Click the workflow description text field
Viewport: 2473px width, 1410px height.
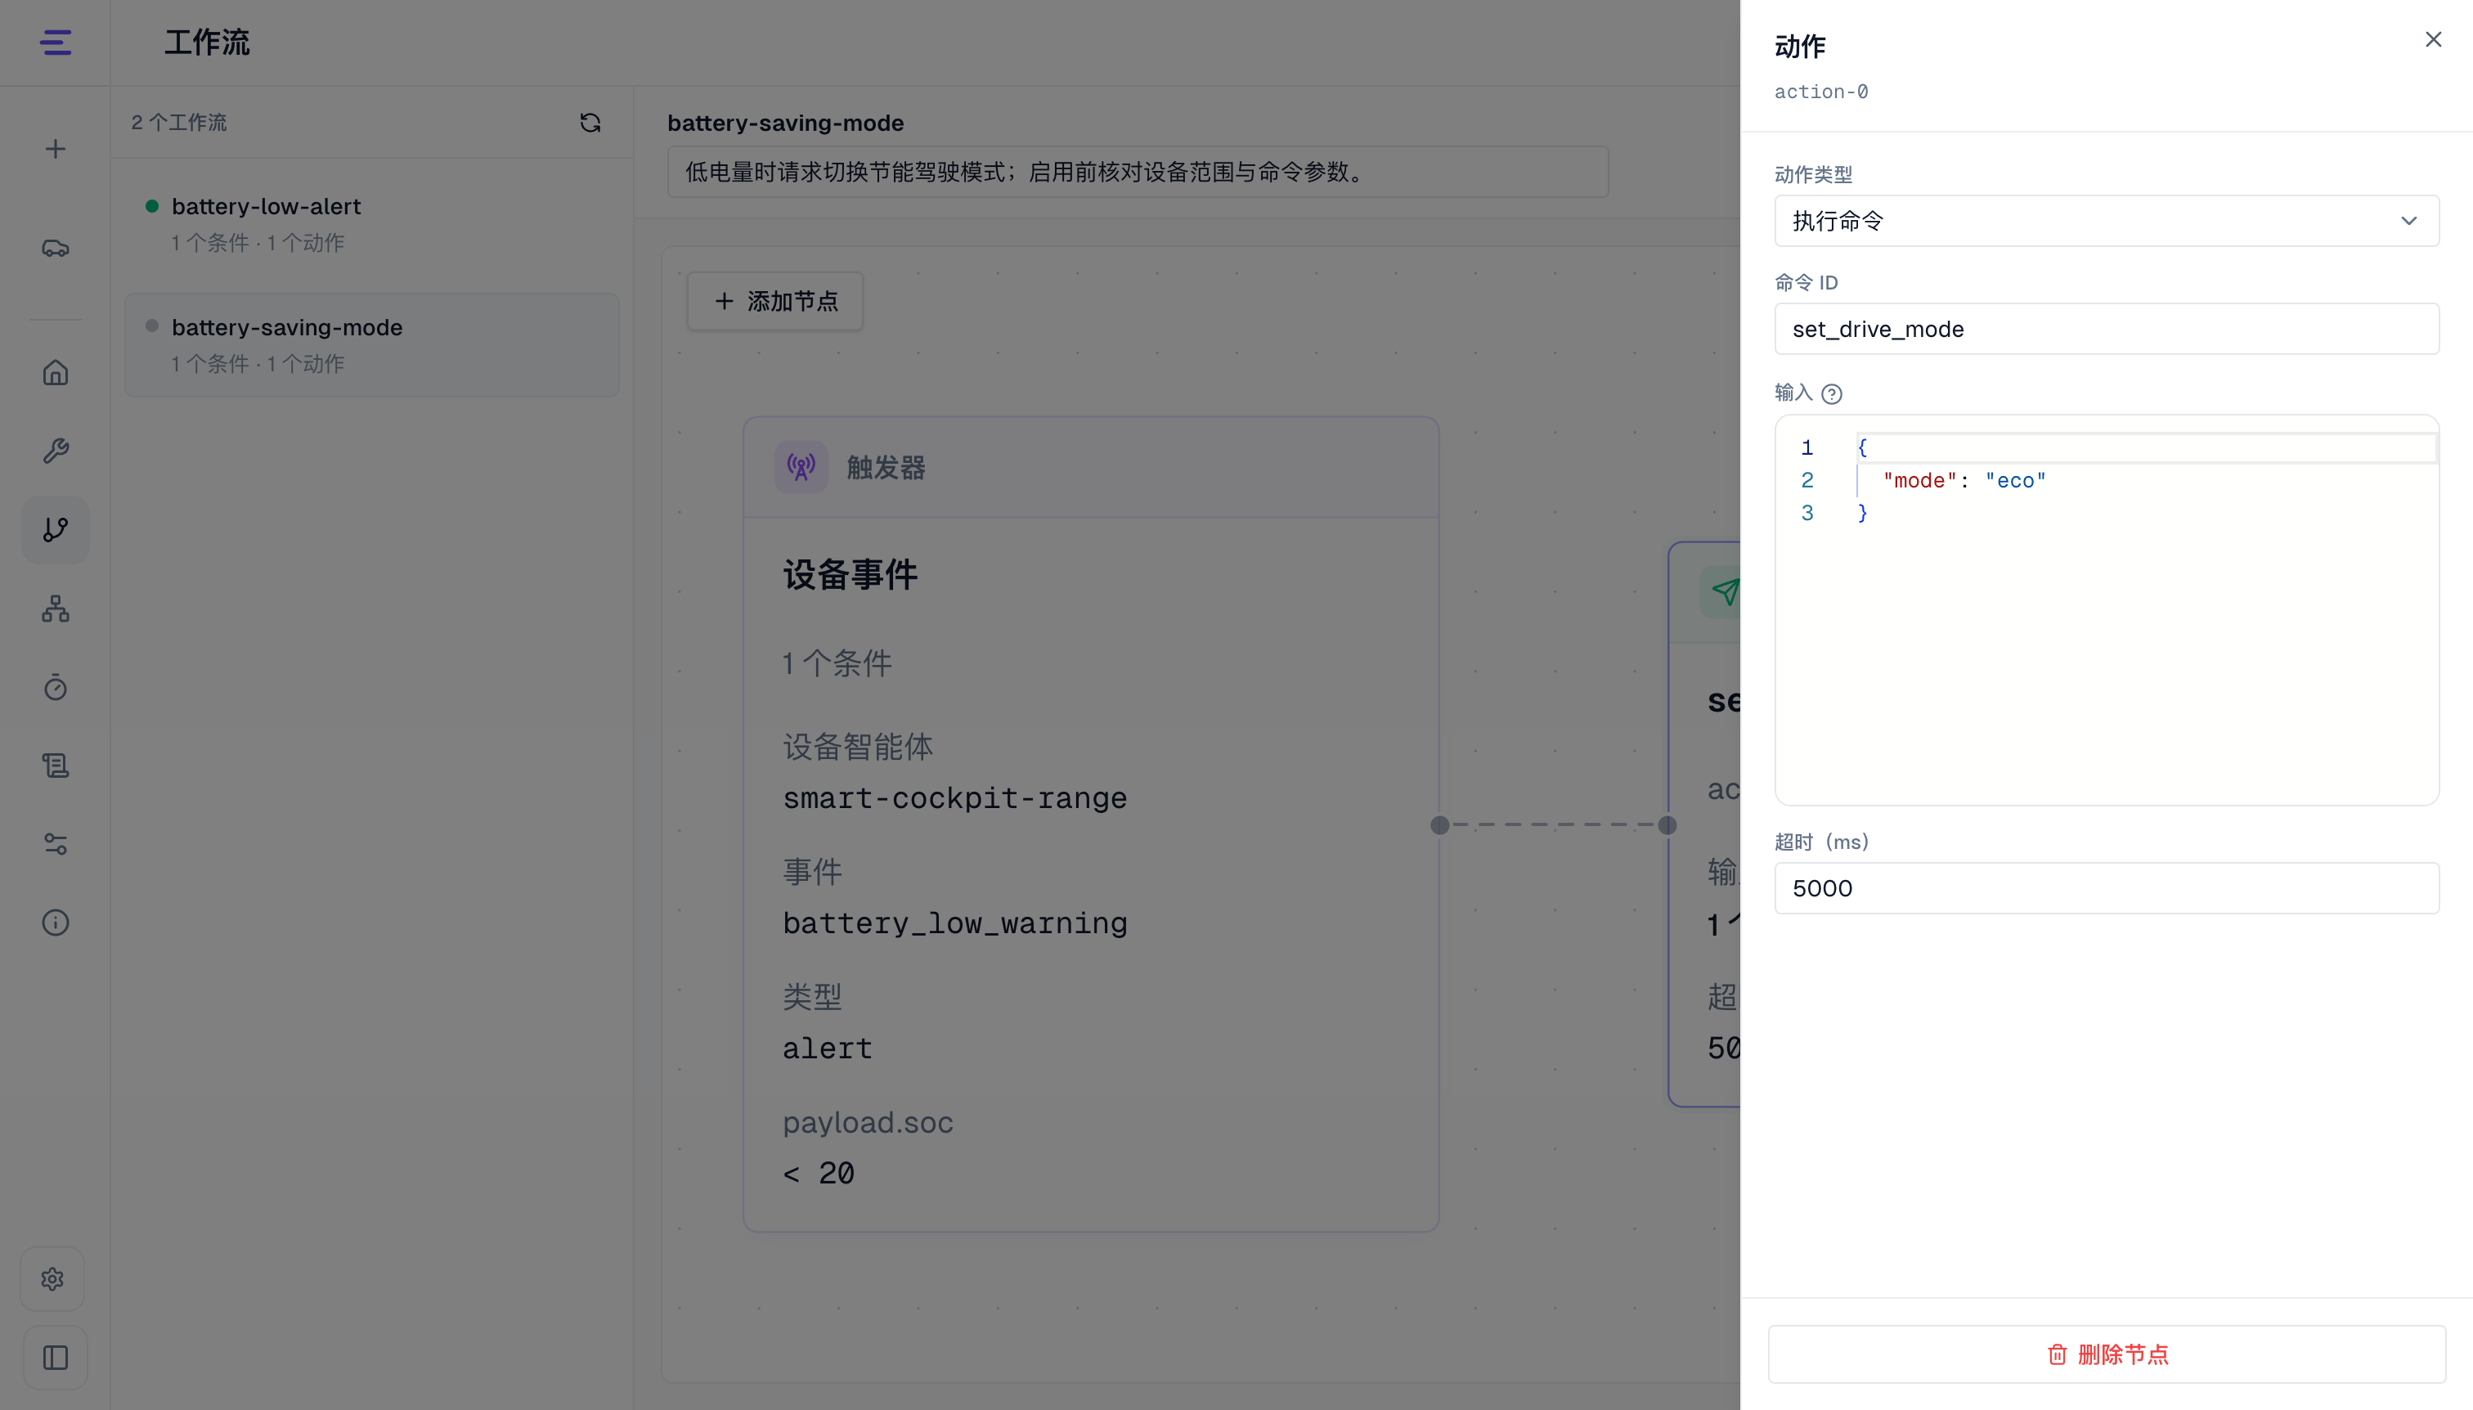[x=1138, y=173]
